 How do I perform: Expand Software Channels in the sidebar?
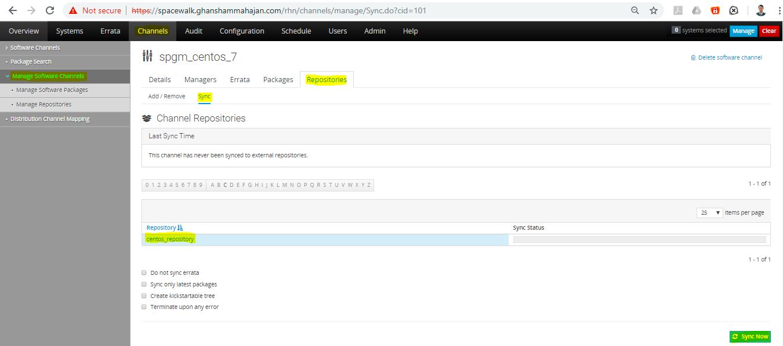click(x=35, y=47)
